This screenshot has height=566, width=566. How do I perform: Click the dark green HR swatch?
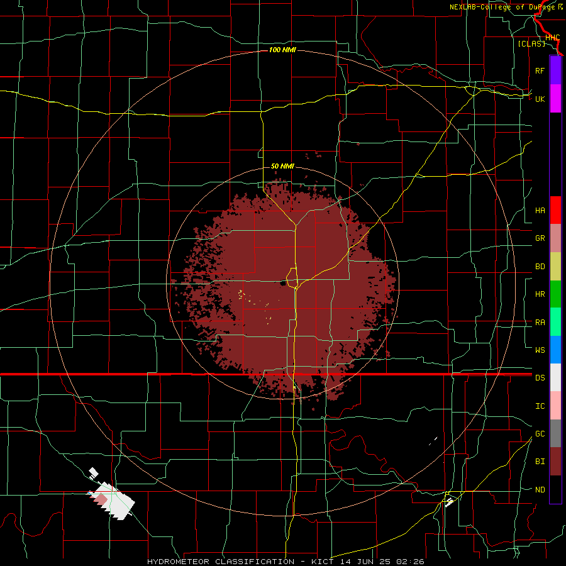click(555, 294)
